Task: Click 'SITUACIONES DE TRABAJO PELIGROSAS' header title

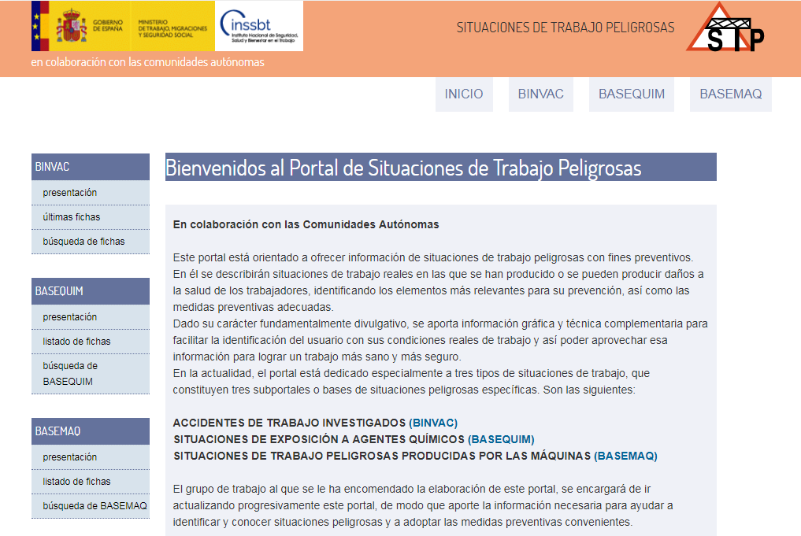Action: [x=566, y=28]
